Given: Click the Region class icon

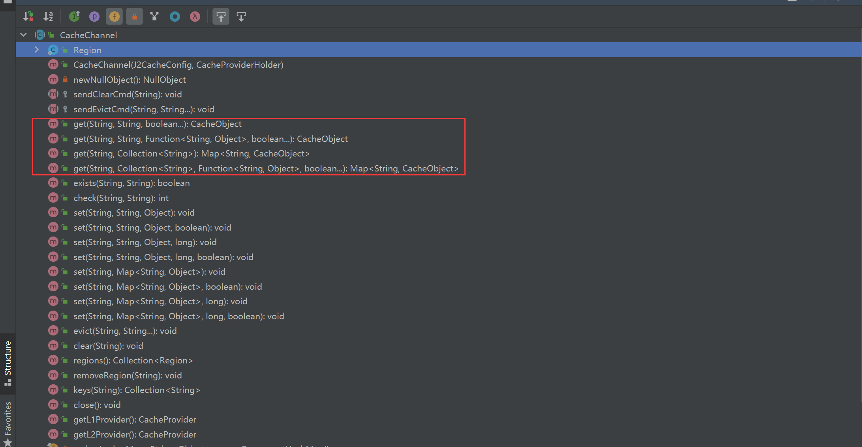Looking at the screenshot, I should coord(53,50).
